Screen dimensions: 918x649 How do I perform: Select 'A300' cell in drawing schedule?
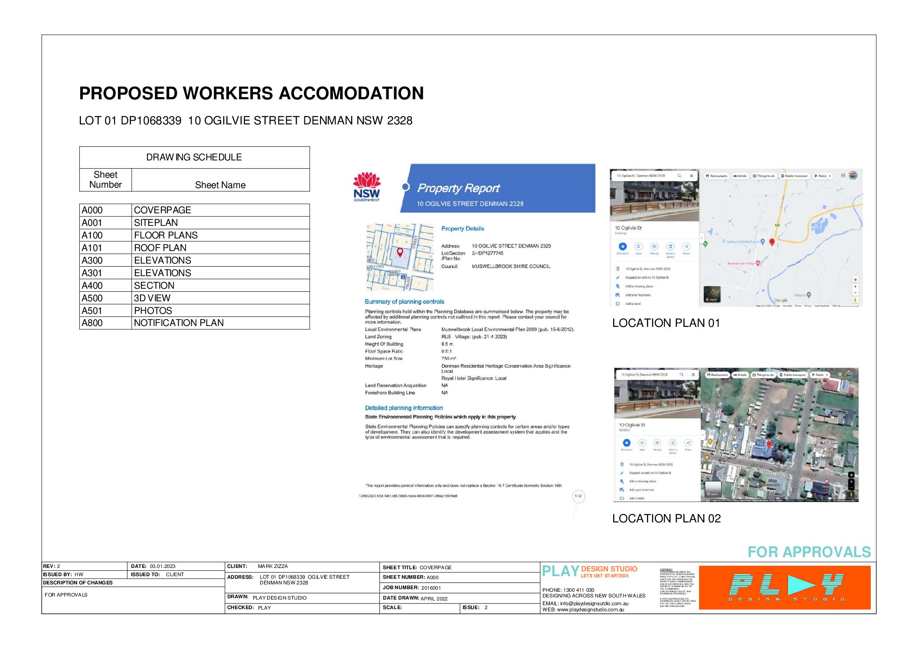(105, 261)
